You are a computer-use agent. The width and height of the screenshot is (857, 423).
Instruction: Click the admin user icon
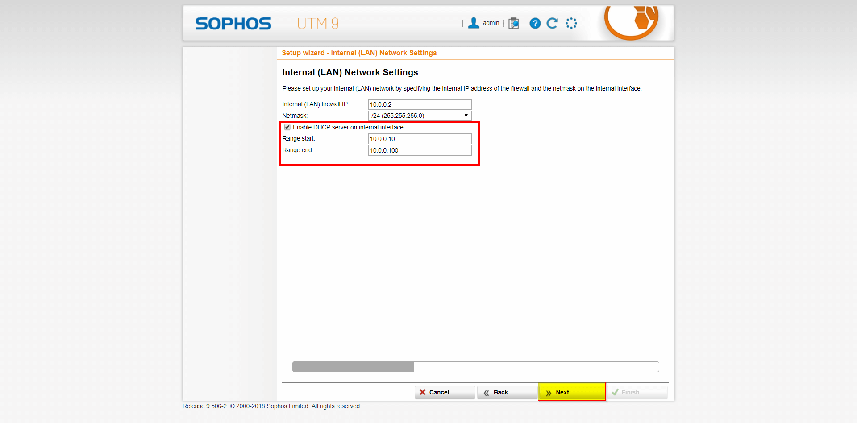point(474,23)
